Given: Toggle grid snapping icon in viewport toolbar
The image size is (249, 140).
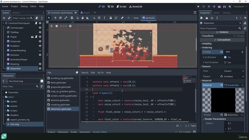Looking at the screenshot, I should [99, 18].
